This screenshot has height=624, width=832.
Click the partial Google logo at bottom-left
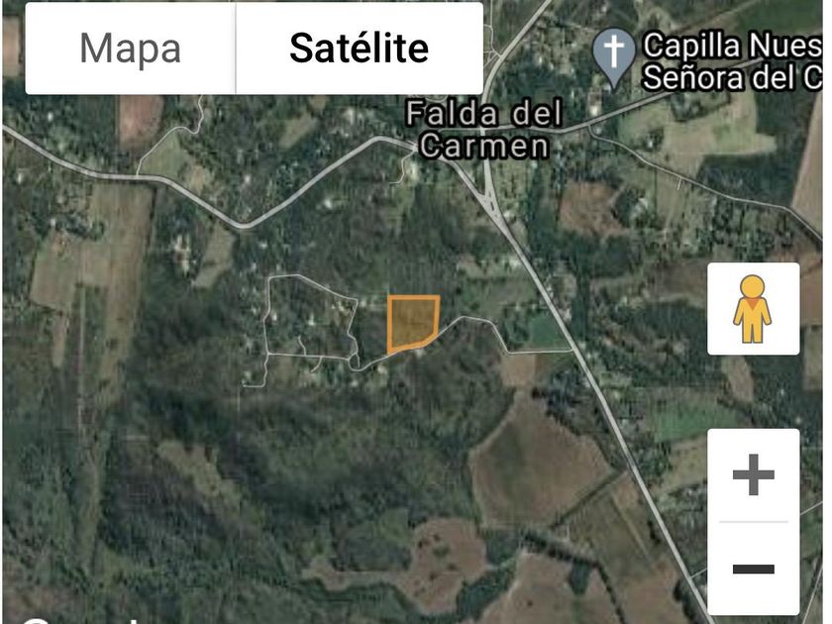79,619
